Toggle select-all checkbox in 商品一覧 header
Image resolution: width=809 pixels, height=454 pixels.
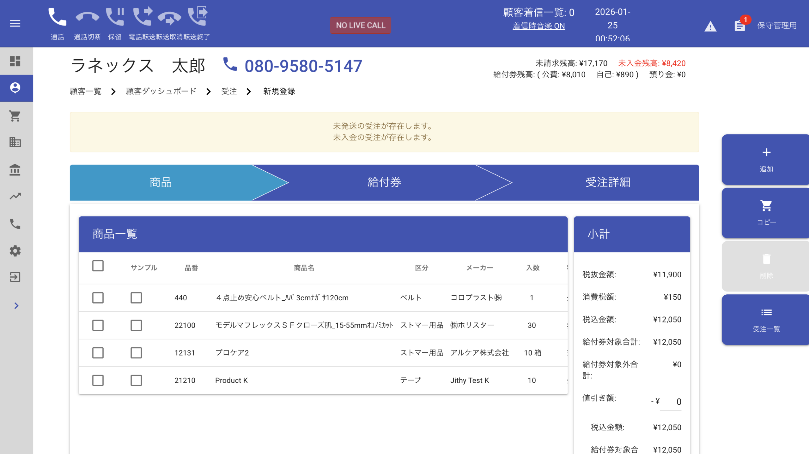pyautogui.click(x=98, y=266)
